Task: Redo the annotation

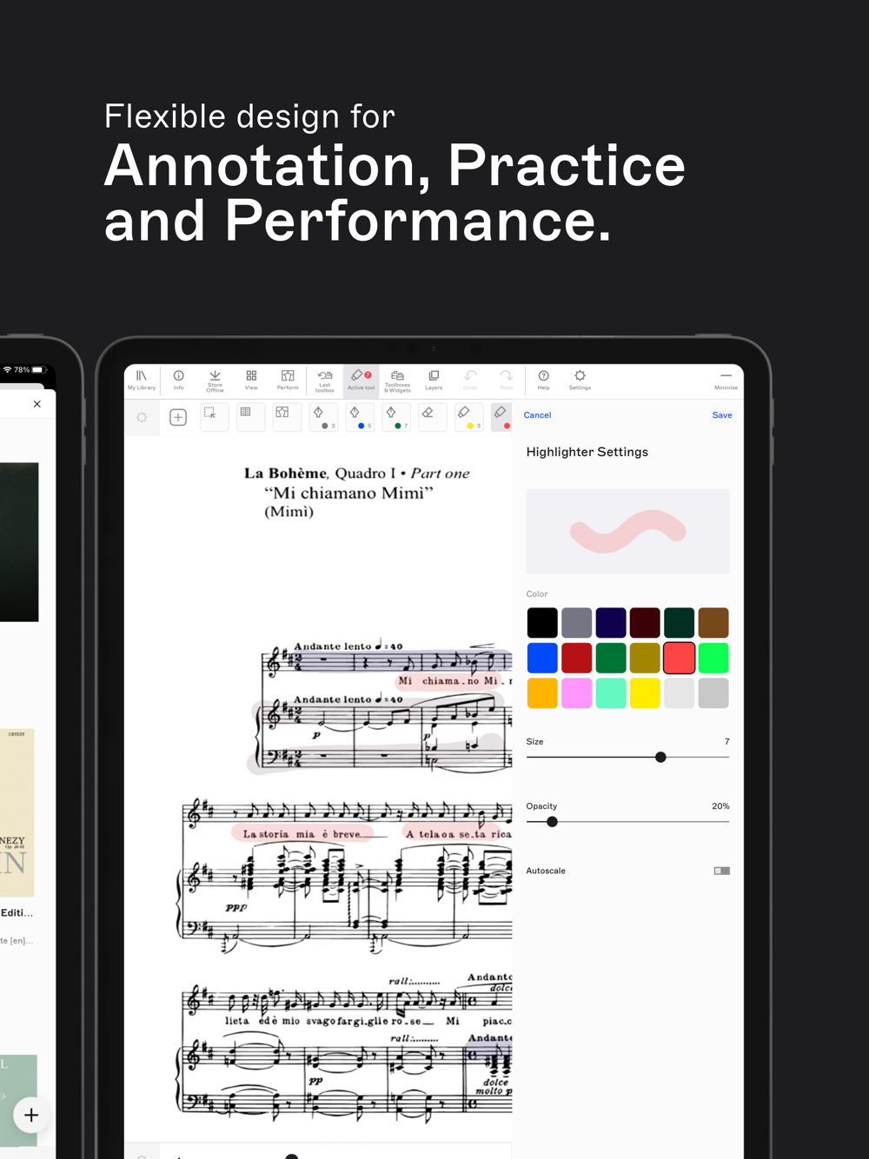Action: 507,381
